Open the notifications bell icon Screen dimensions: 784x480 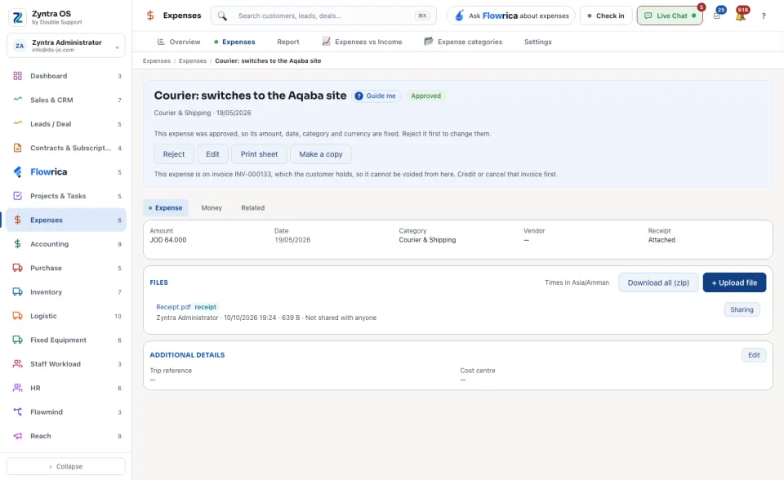click(741, 16)
